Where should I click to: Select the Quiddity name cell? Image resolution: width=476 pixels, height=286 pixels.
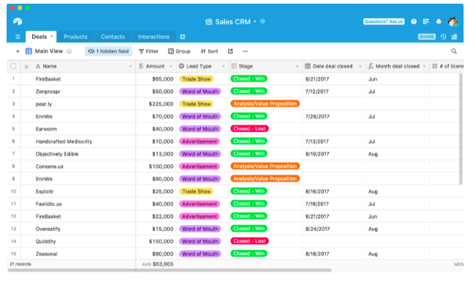point(78,241)
